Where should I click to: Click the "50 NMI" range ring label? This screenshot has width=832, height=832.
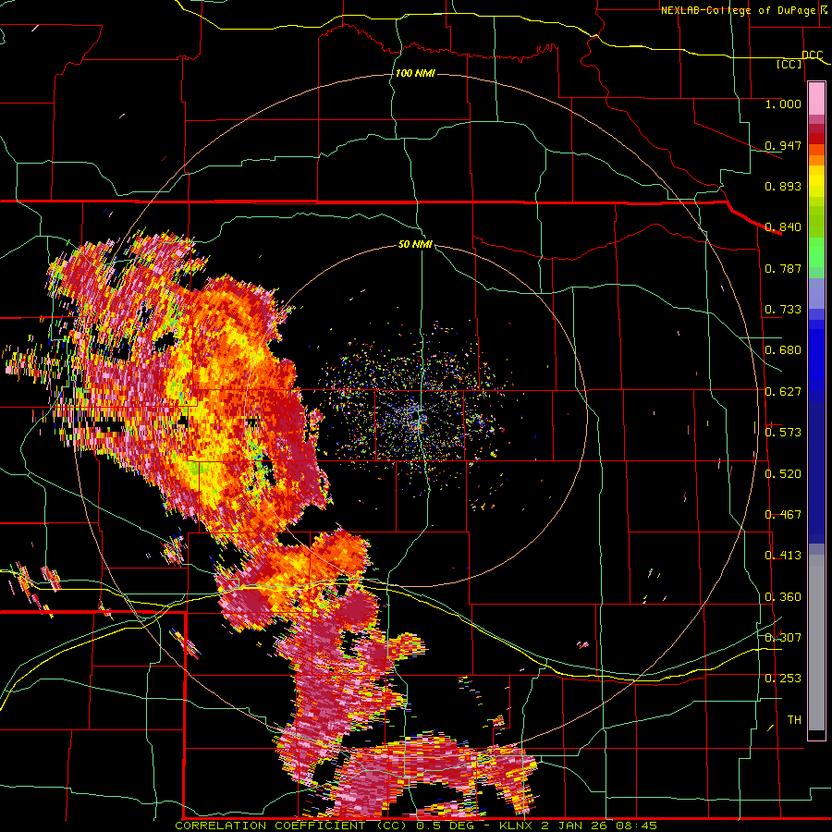(x=415, y=244)
